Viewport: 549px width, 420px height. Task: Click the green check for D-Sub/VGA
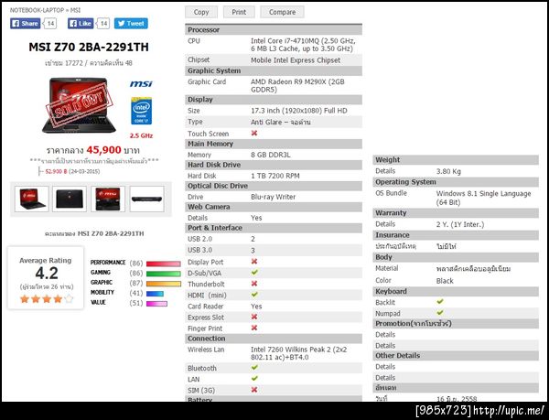[x=254, y=273]
